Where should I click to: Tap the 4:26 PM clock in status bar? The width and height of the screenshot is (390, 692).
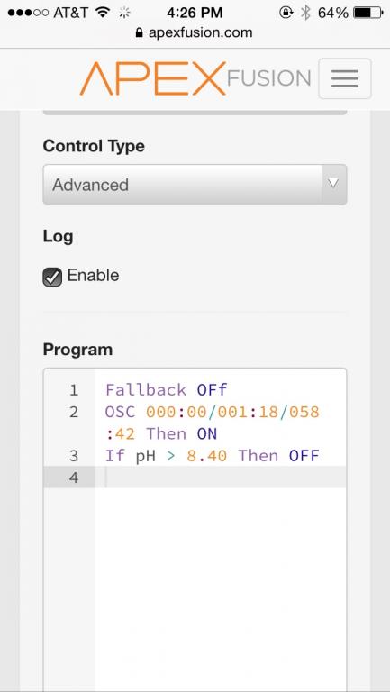coord(195,13)
